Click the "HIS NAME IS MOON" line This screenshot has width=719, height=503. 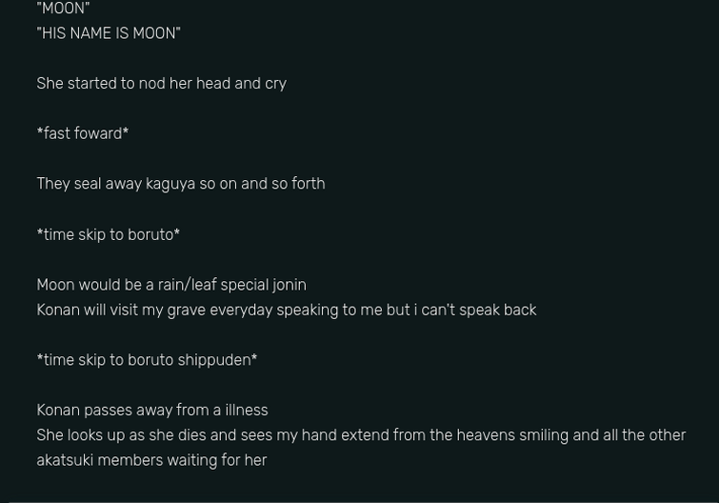tap(109, 33)
